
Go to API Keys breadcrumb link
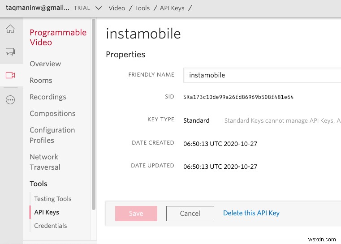pyautogui.click(x=172, y=8)
